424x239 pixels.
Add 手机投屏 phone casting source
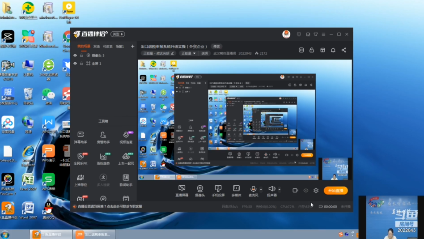218,191
